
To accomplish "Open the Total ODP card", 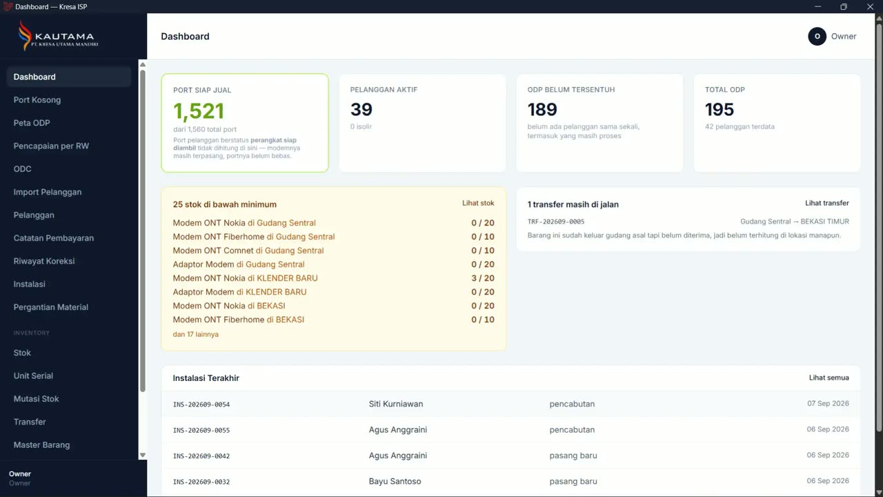I will coord(777,123).
